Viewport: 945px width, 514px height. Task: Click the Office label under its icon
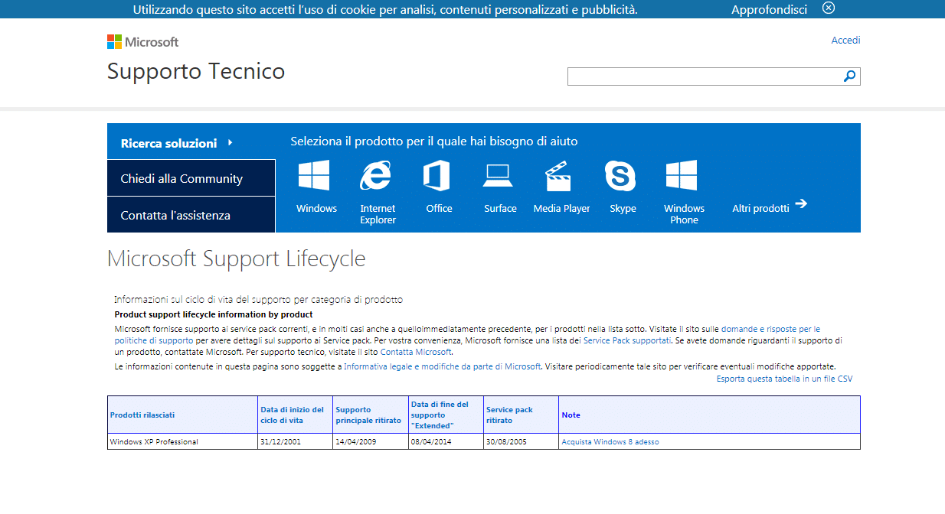pos(440,208)
